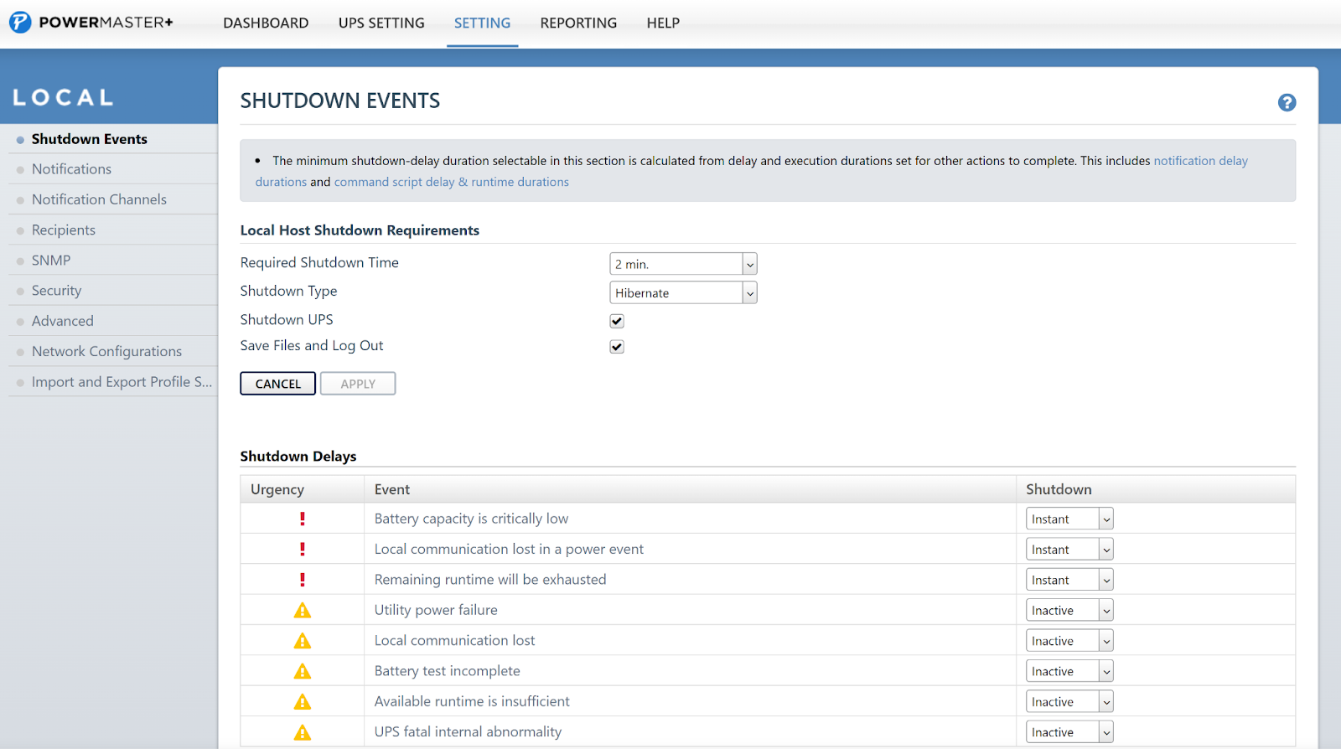This screenshot has width=1341, height=749.
Task: Open the Reporting menu tab
Action: (578, 23)
